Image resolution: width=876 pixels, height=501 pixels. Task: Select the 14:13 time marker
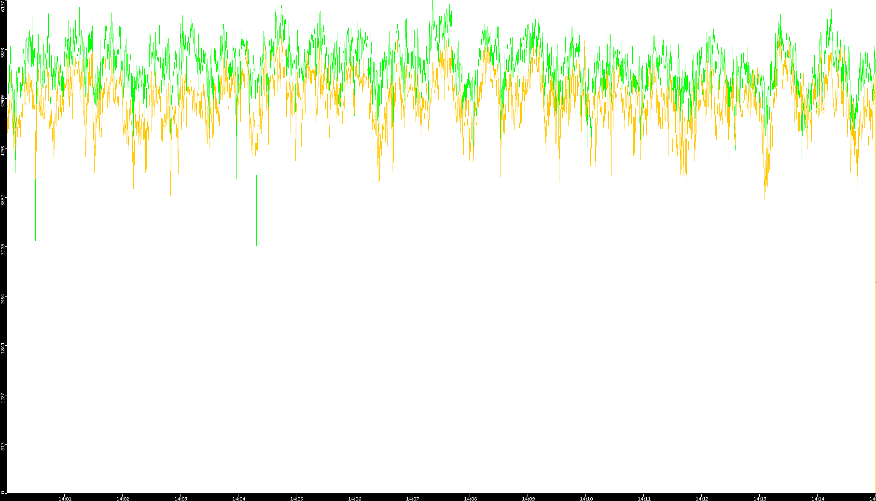(x=760, y=498)
